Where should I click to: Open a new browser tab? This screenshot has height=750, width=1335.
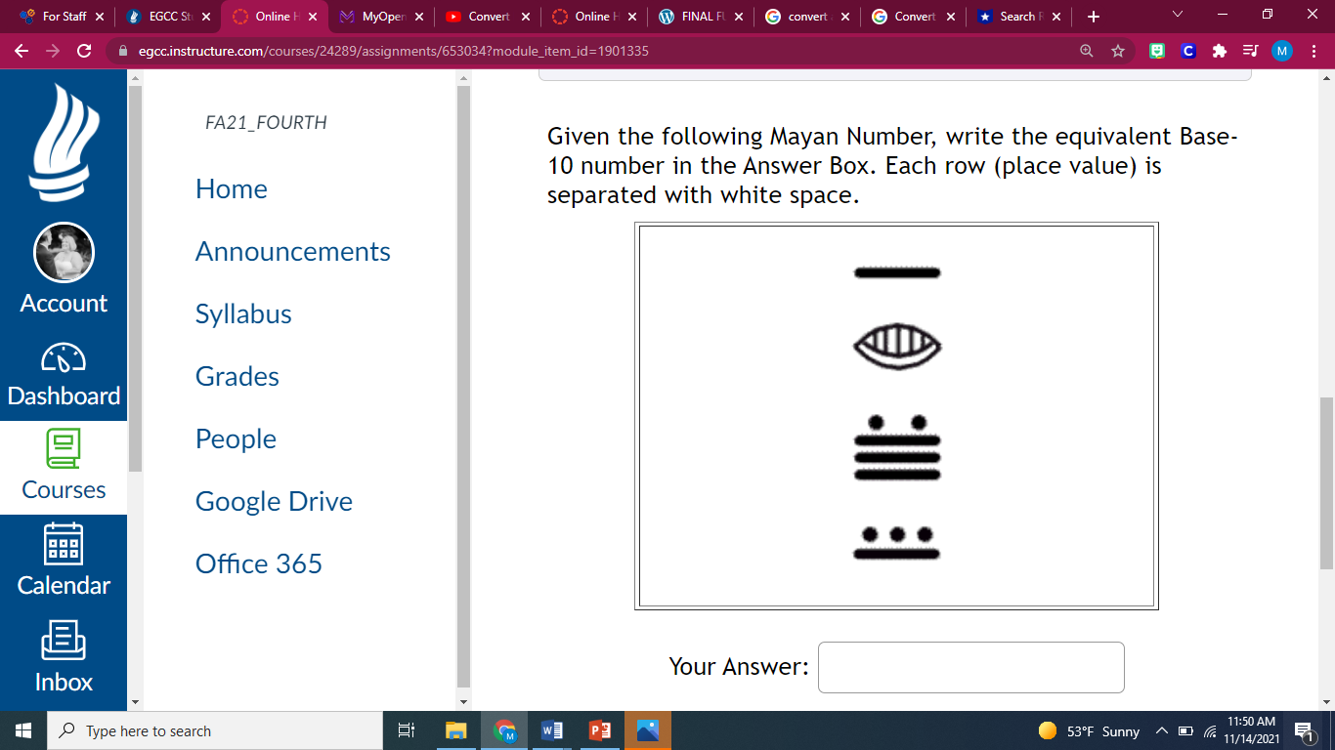pos(1093,17)
